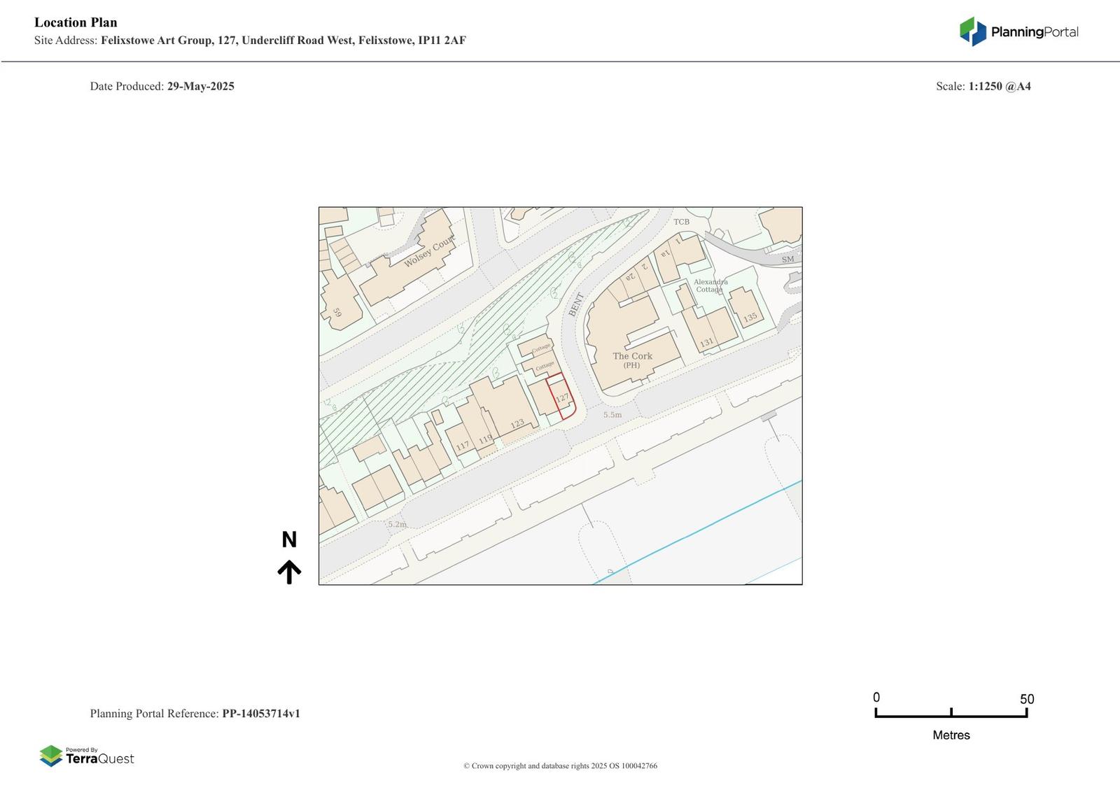Click the Crown copyright notice

[560, 766]
